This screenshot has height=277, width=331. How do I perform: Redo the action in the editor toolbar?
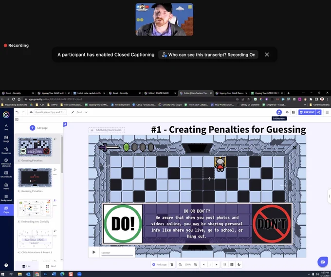tap(23, 112)
